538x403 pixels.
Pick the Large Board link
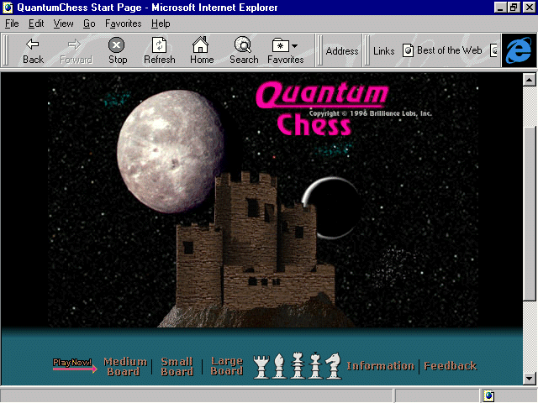[226, 367]
